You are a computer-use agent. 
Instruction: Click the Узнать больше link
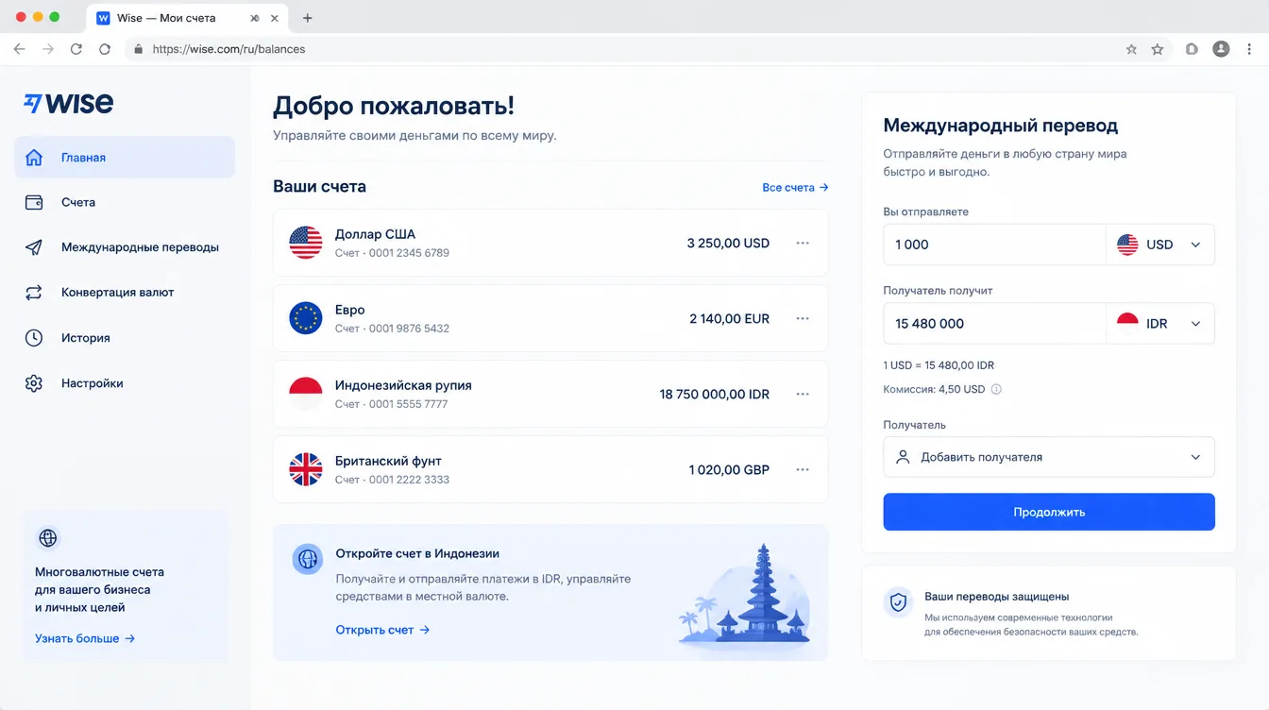[85, 638]
